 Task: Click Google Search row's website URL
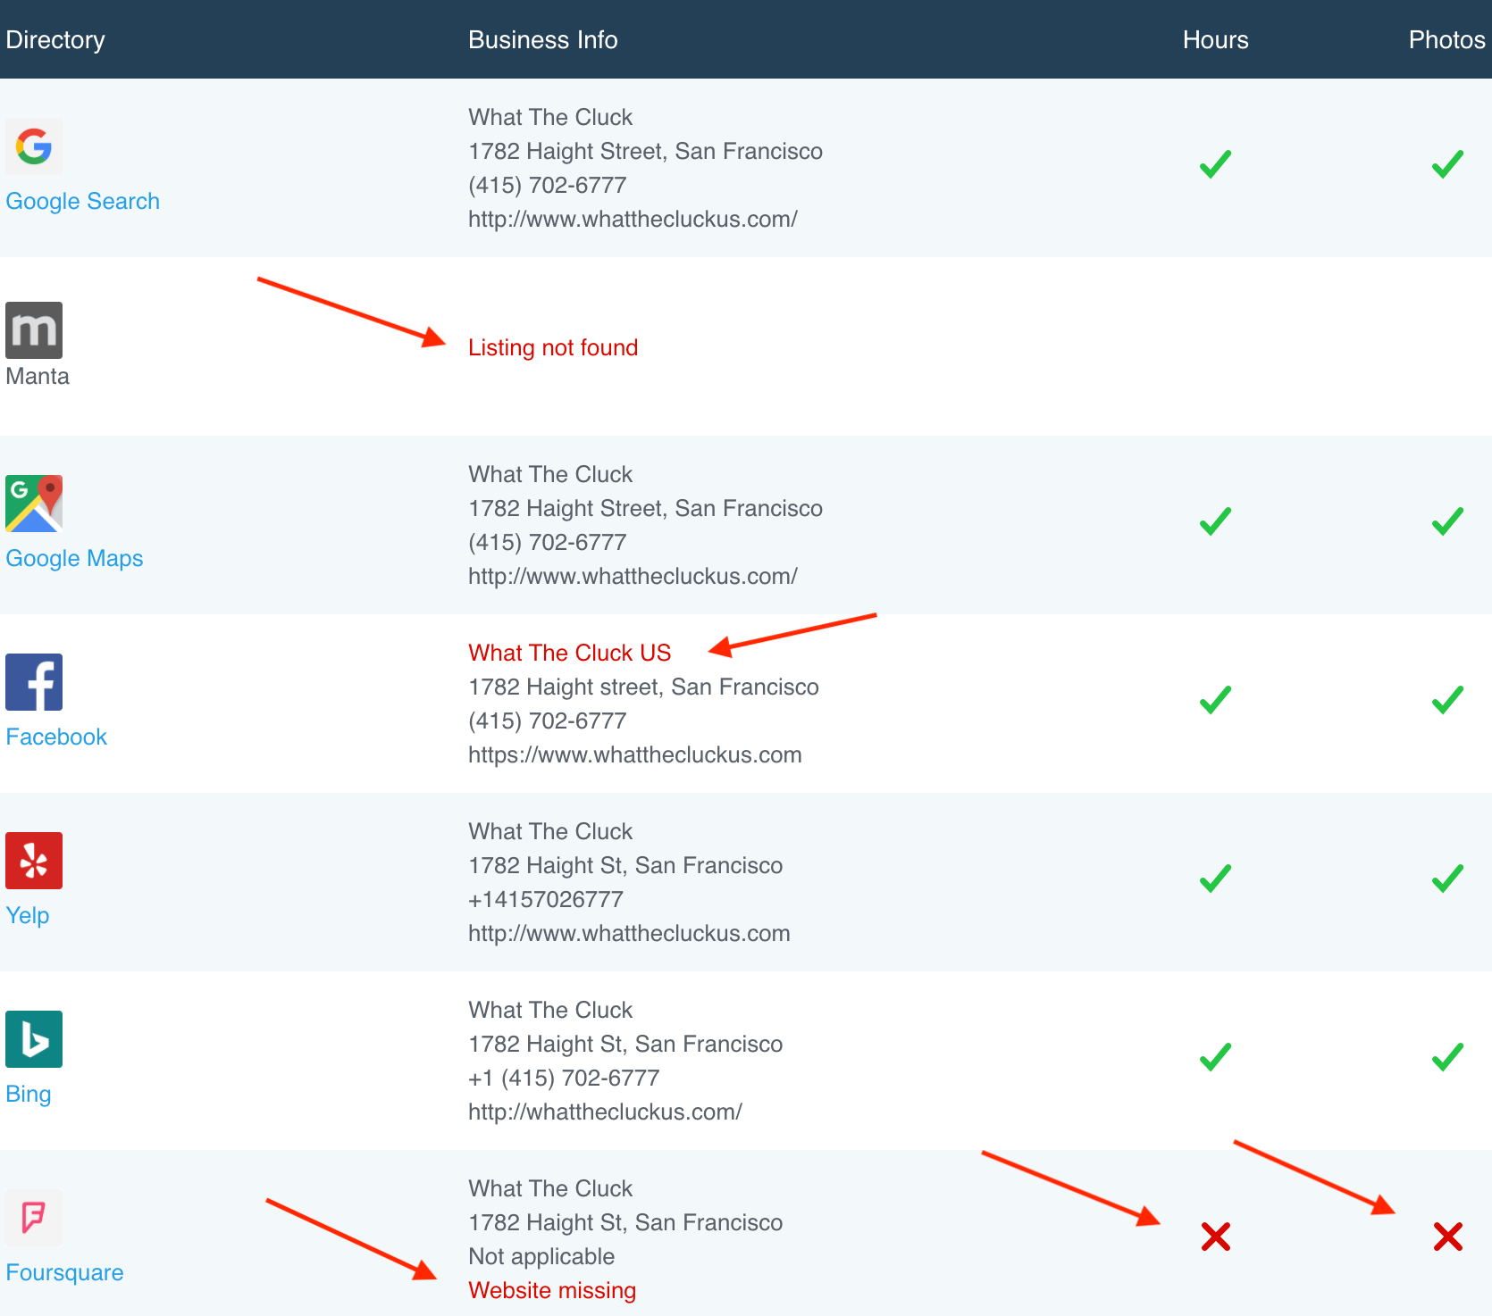633,219
